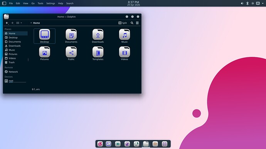The height and width of the screenshot is (149, 266).
Task: Select Videos in the Places panel
Action: (15, 58)
